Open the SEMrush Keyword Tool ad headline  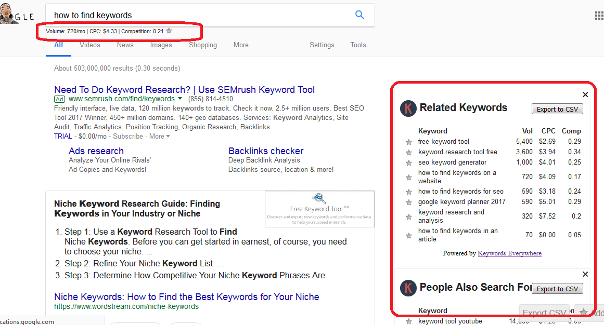tap(185, 90)
